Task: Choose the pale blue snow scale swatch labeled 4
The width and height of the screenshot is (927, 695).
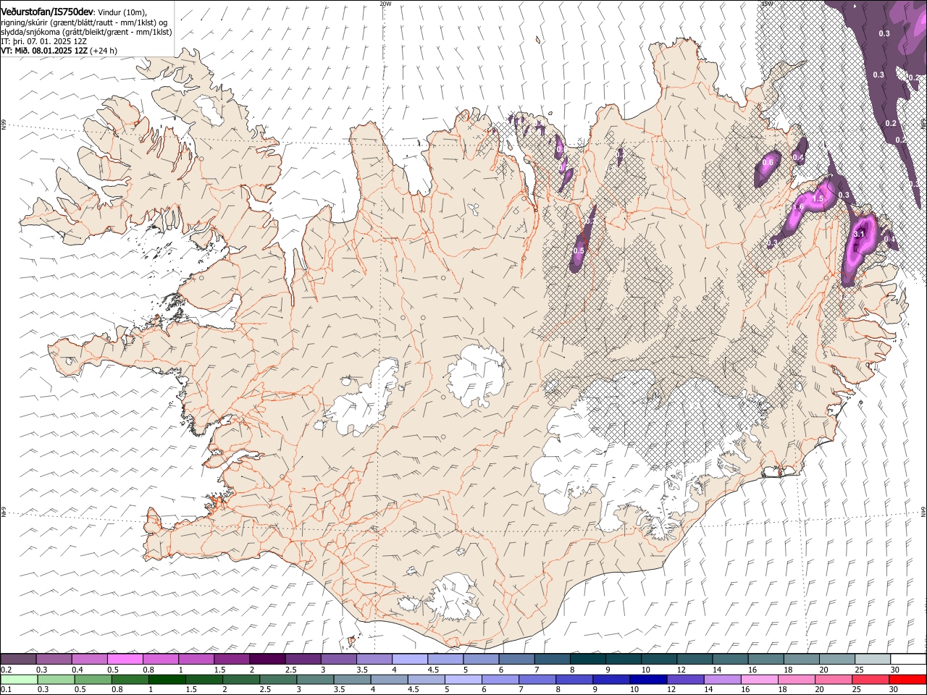Action: point(408,660)
